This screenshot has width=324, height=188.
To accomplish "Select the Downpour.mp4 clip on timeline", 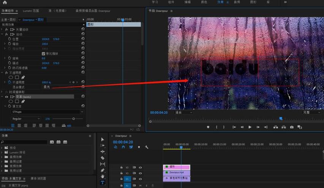I will click(x=177, y=172).
